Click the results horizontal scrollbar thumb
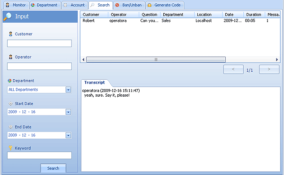 pyautogui.click(x=156, y=59)
